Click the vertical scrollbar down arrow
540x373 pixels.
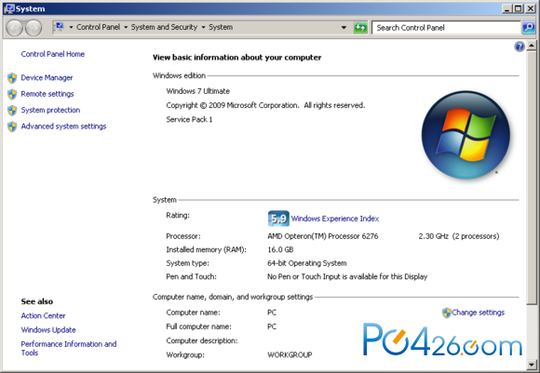tap(532, 365)
